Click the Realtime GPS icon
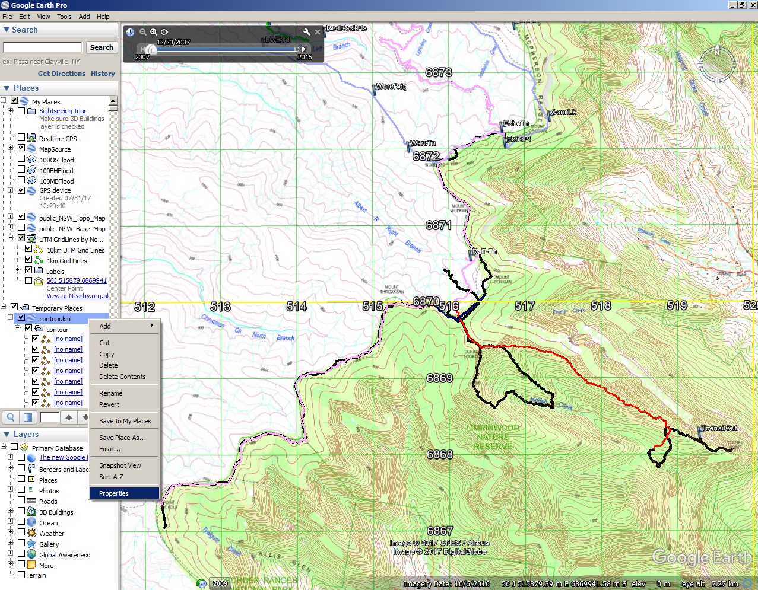Viewport: 758px width, 590px height. 31,138
